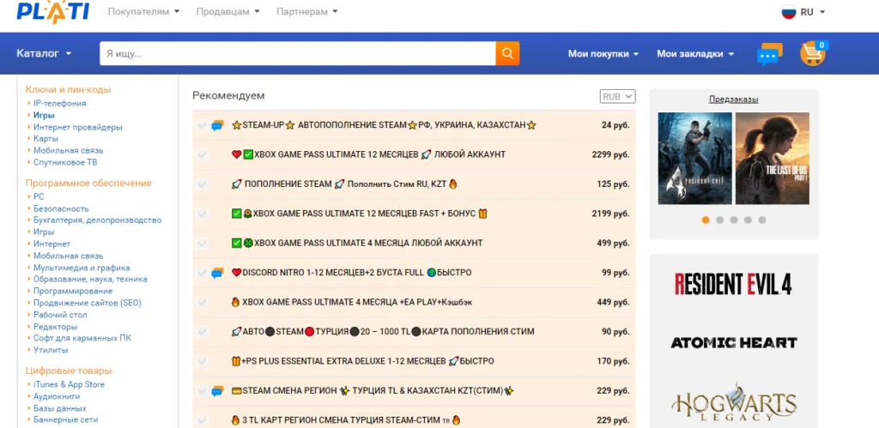Viewport: 879px width, 428px height.
Task: Open the Мои закладки dropdown
Action: pyautogui.click(x=695, y=54)
